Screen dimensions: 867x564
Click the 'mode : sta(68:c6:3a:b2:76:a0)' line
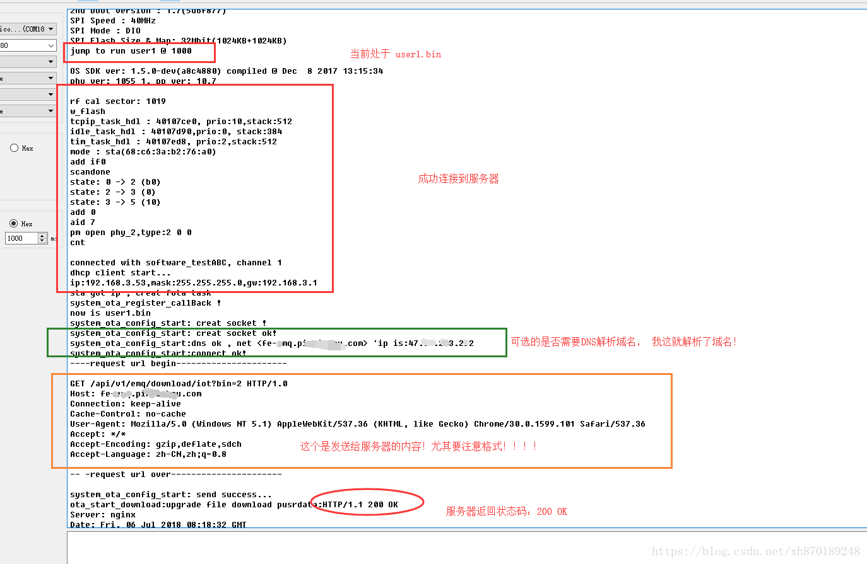coord(143,152)
